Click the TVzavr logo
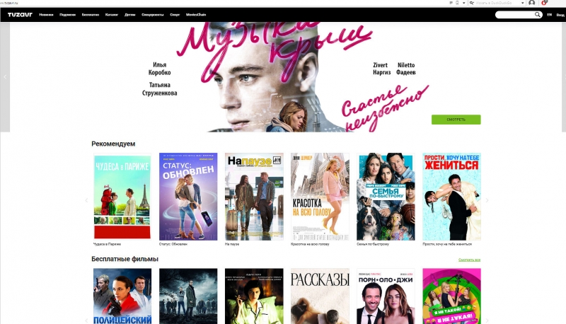 tap(20, 14)
